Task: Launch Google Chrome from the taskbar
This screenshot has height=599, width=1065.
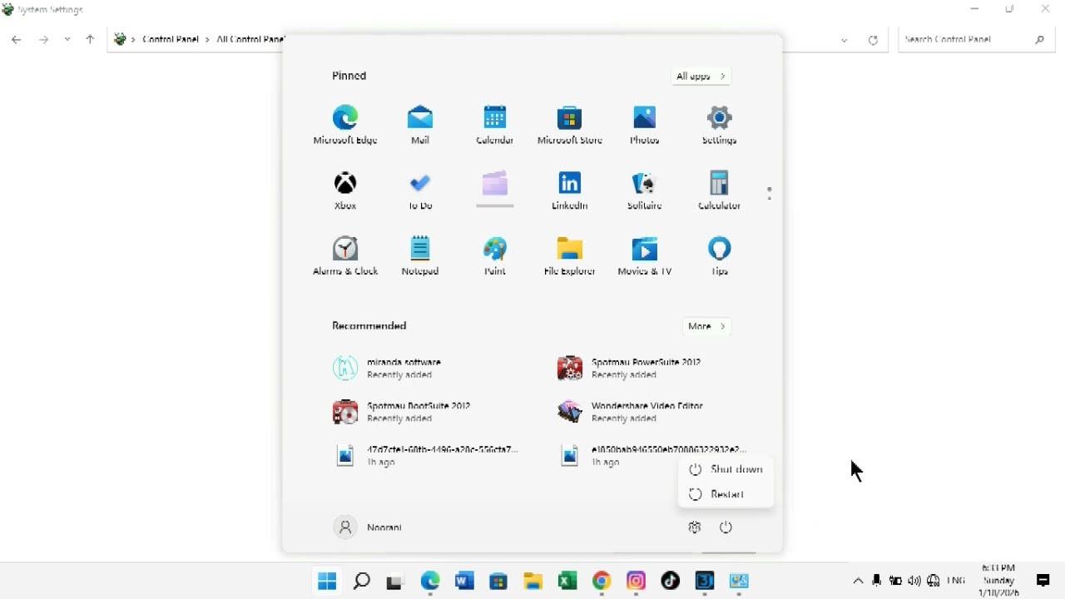Action: point(602,581)
